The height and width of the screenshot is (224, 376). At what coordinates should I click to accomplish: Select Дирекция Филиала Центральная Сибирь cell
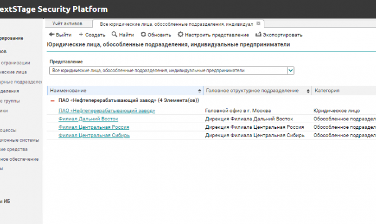[x=255, y=135]
